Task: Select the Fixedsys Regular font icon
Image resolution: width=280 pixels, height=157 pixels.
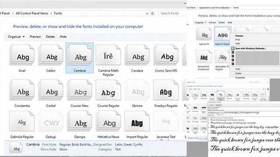Action: [x=166, y=90]
